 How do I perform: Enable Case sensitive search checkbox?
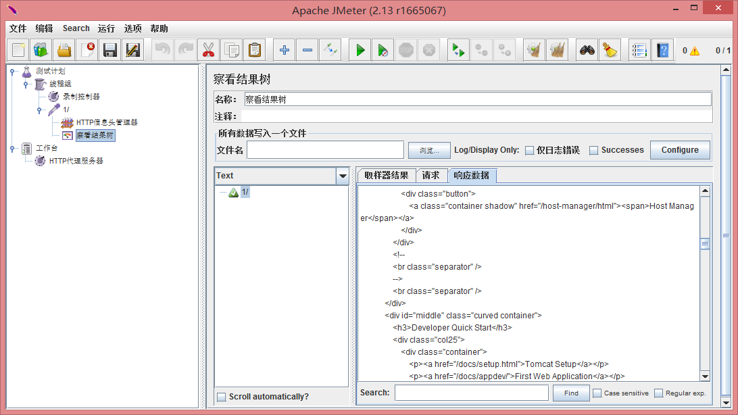coord(597,393)
